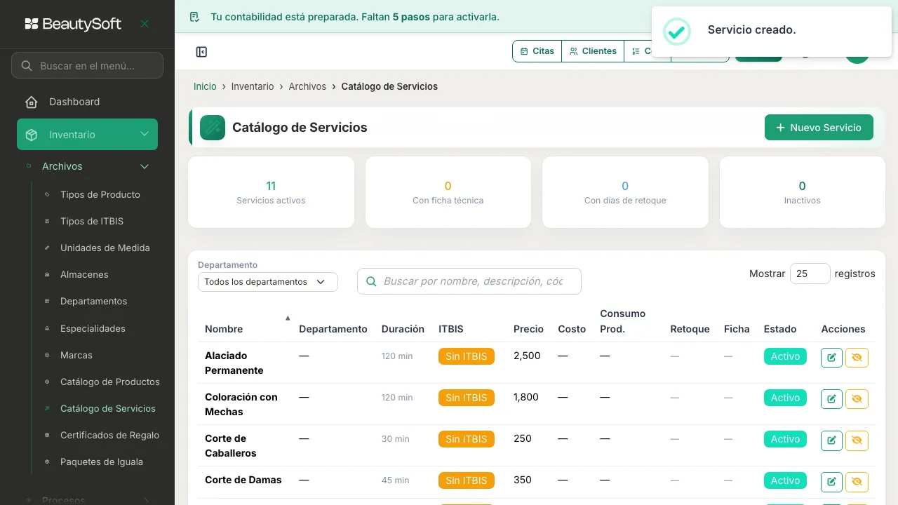The width and height of the screenshot is (898, 505).
Task: Deactivate the Corte de Damas service
Action: (857, 482)
